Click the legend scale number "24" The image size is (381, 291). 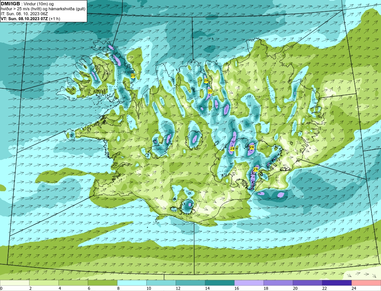click(x=354, y=288)
